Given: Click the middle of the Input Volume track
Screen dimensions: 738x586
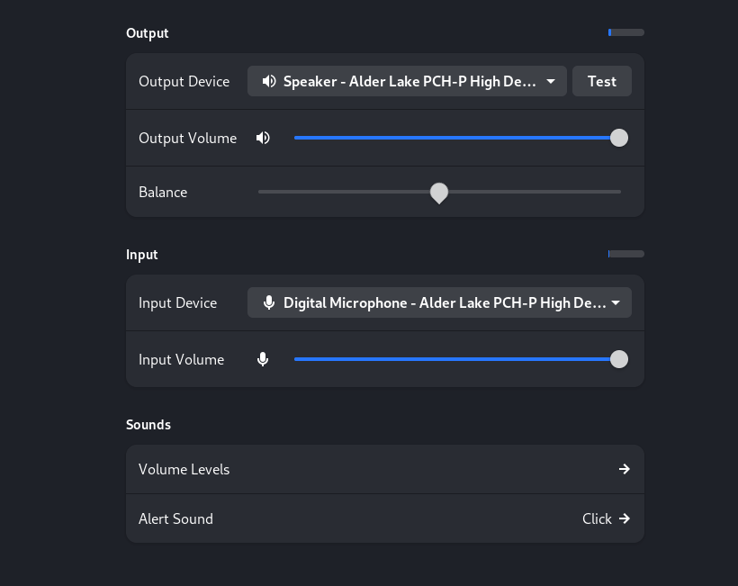Looking at the screenshot, I should click(x=456, y=359).
